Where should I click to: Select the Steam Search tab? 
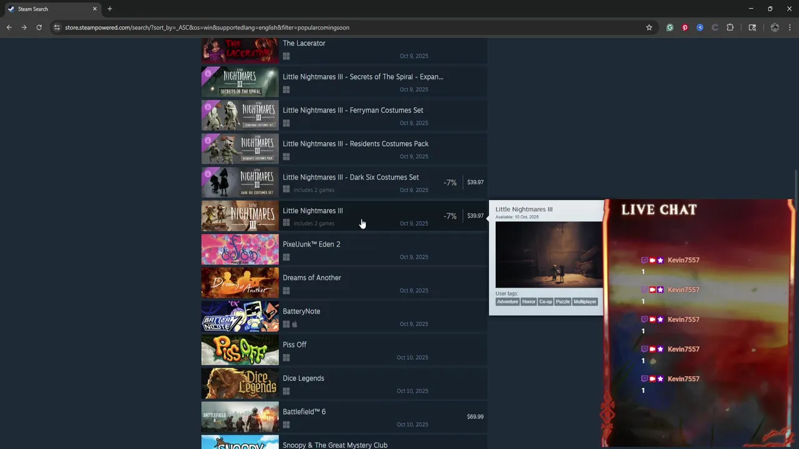coord(52,9)
